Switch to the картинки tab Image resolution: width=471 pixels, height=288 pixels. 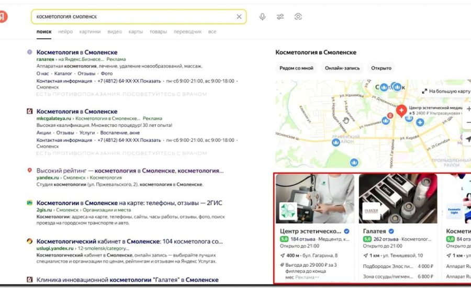tap(90, 31)
